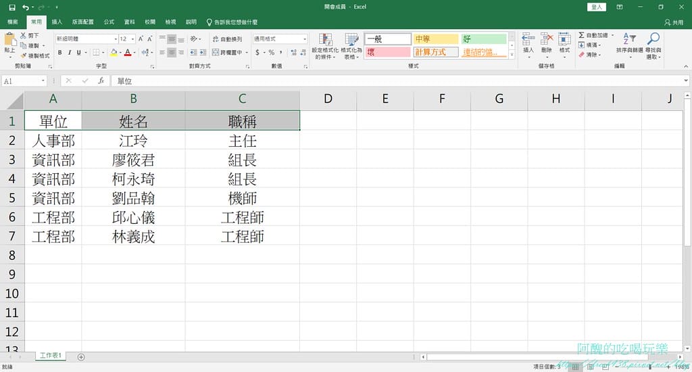The width and height of the screenshot is (692, 372).
Task: Align text right in cell
Action: [x=181, y=53]
